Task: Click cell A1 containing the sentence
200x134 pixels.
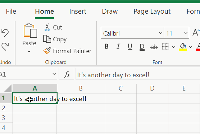Action: tap(35, 98)
